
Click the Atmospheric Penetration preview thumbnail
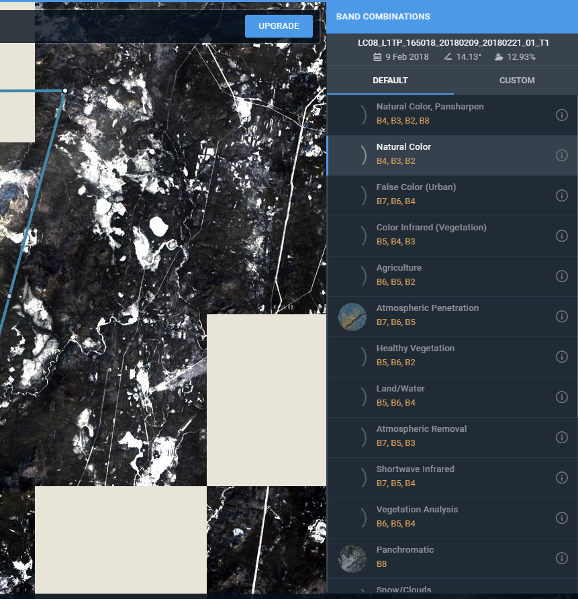click(x=352, y=317)
